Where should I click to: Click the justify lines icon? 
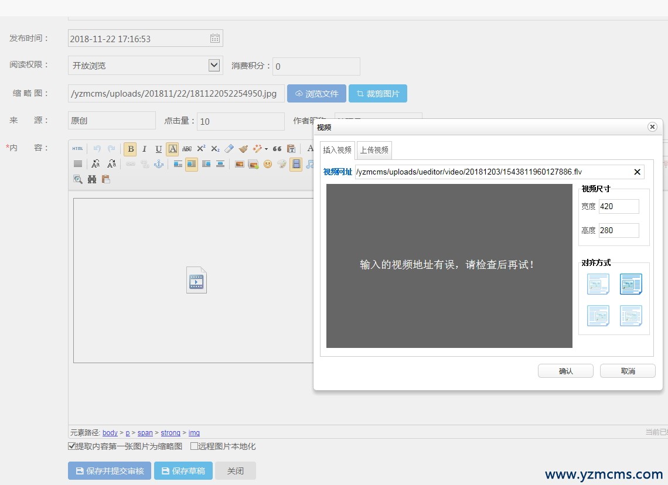point(77,164)
